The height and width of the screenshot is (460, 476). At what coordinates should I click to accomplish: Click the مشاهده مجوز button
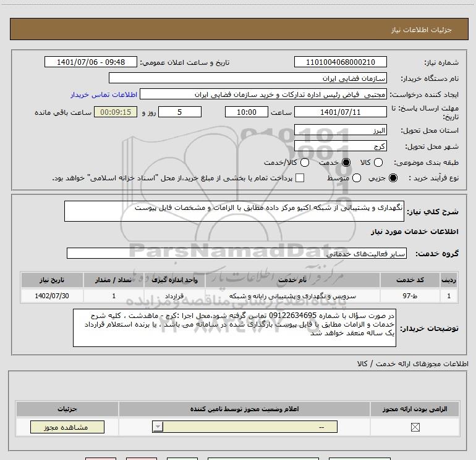(67, 427)
